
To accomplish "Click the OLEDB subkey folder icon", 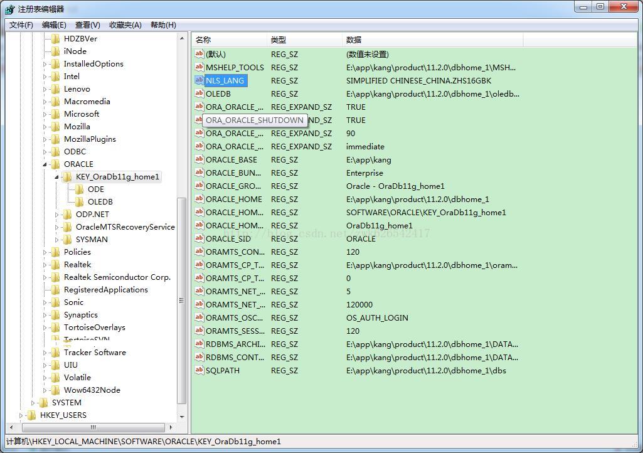I will click(x=79, y=202).
